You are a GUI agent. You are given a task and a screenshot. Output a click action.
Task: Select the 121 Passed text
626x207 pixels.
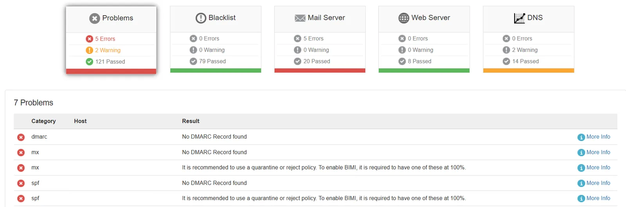click(110, 62)
